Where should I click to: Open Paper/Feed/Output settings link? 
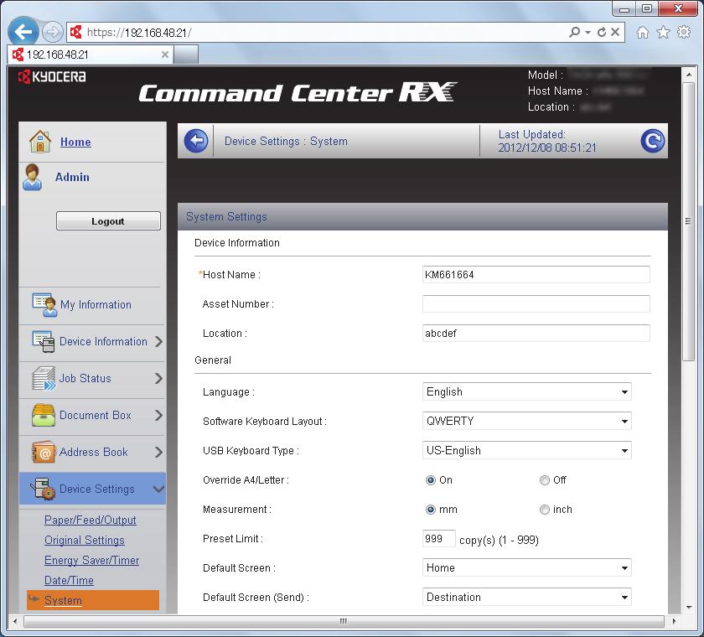tap(91, 520)
